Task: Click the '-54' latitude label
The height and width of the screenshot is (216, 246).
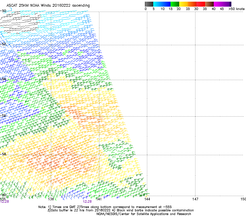Action: tap(3, 79)
